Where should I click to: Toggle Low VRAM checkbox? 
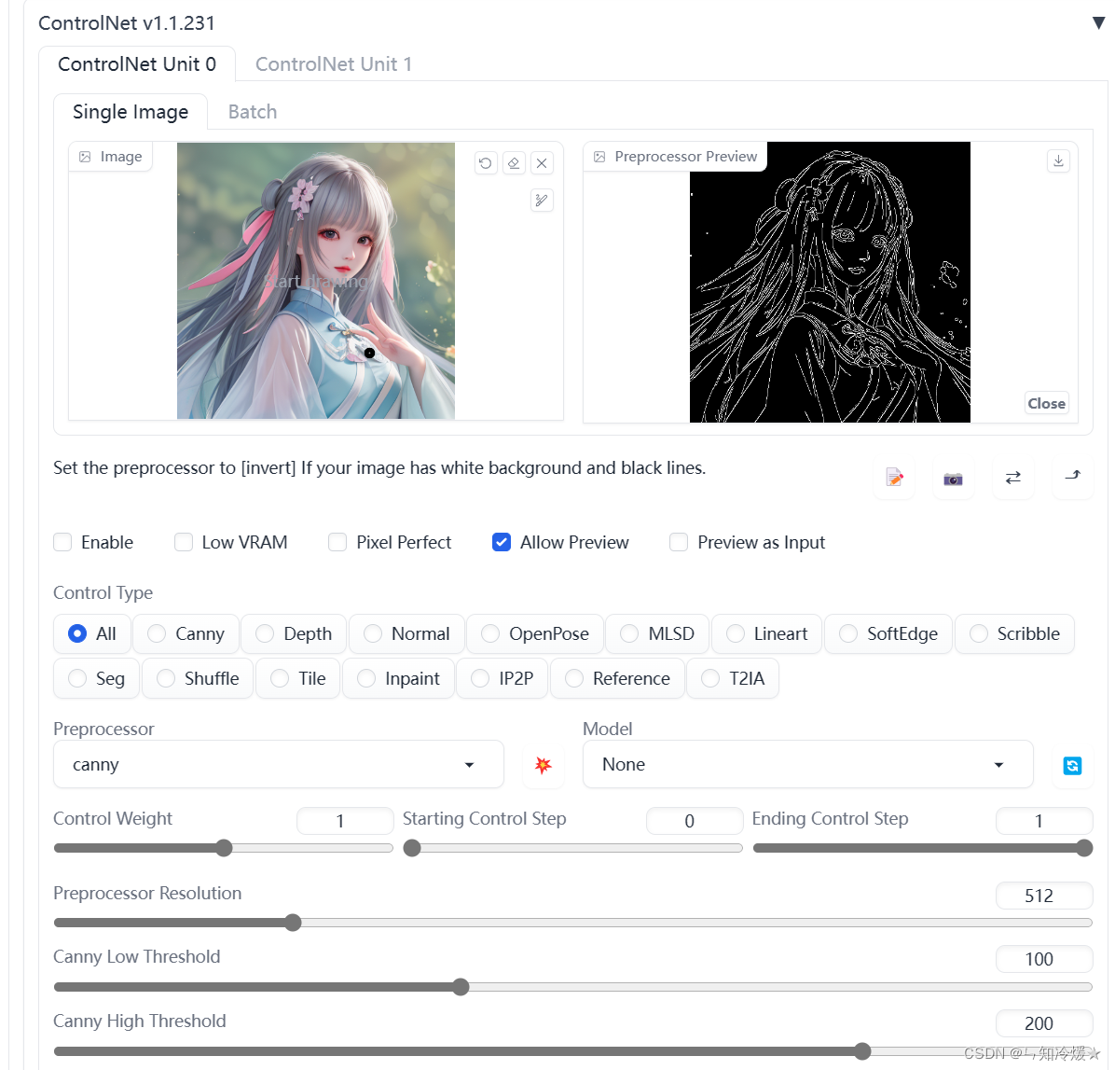[184, 542]
